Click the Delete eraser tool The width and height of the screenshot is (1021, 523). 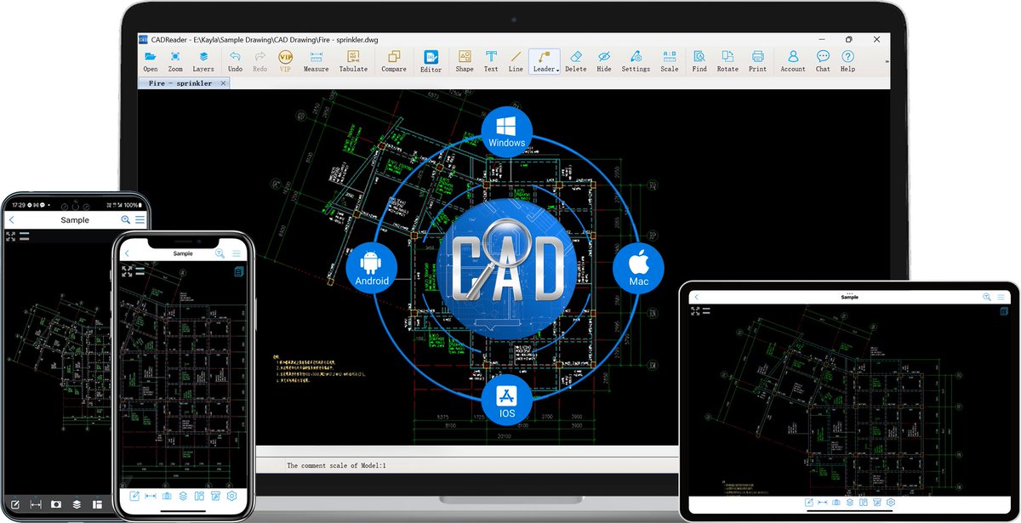pos(576,60)
